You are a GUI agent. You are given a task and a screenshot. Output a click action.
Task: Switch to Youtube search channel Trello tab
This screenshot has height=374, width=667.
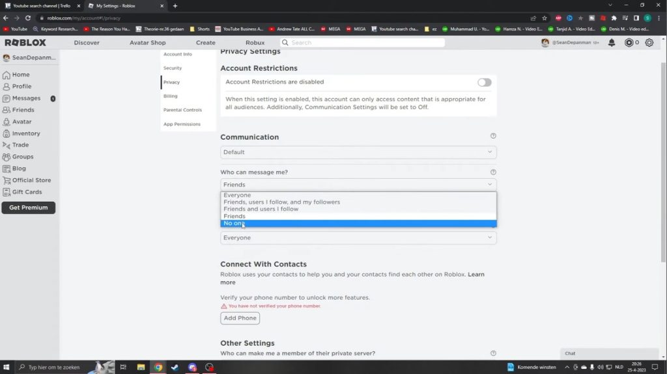point(41,6)
